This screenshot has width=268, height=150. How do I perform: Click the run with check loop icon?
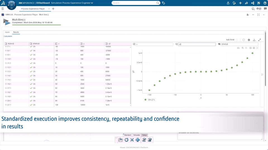pyautogui.click(x=150, y=140)
